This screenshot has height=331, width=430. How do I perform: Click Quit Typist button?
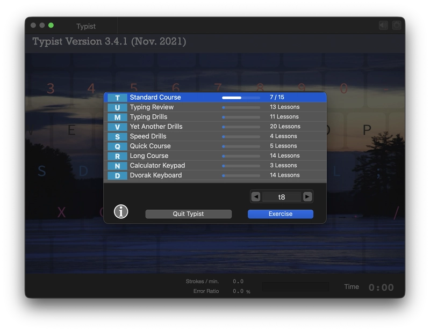pos(189,214)
